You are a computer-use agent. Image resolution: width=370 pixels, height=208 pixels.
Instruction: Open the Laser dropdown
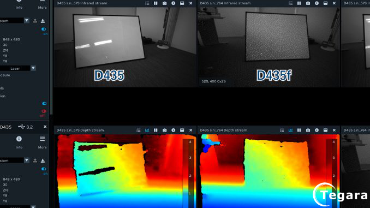point(18,68)
